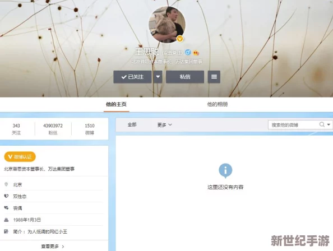View the 43903972 粉丝 followers list
The height and width of the screenshot is (251, 333).
click(53, 129)
